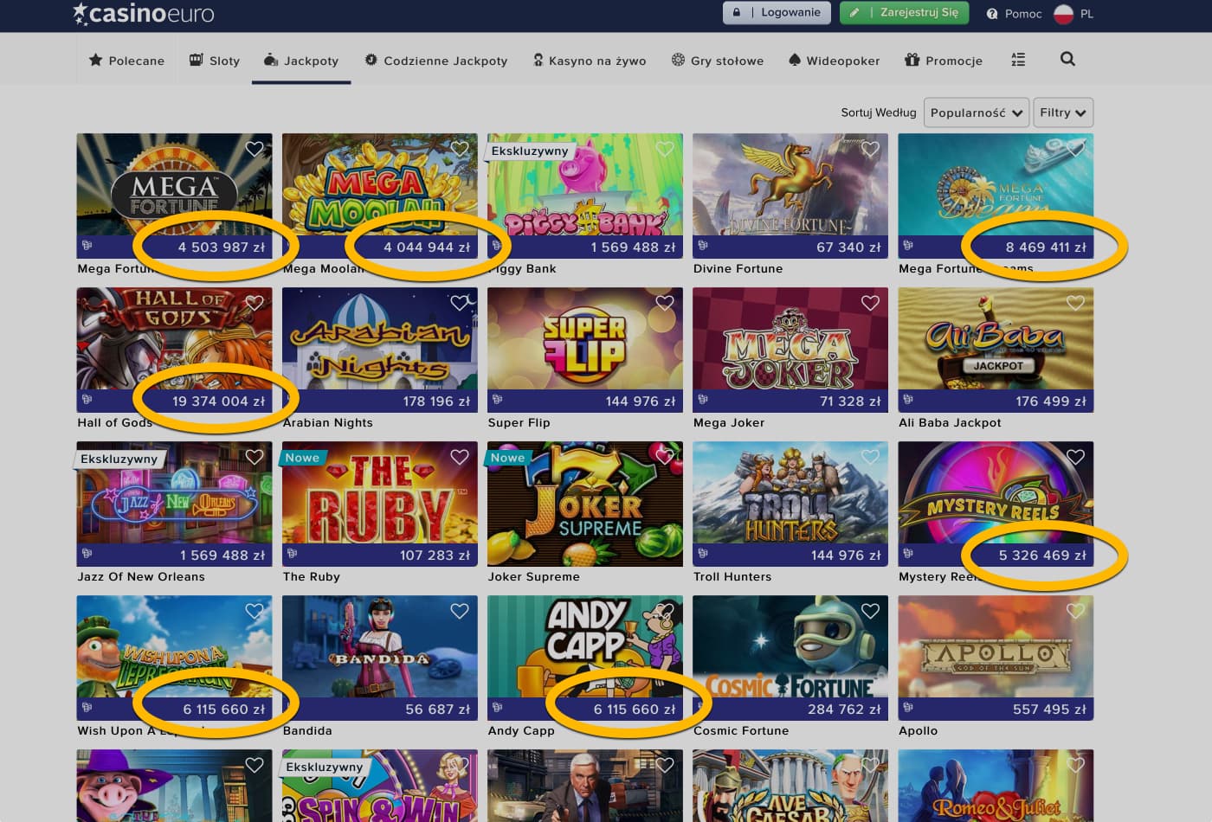Click jackpot amount 67 340 zł
This screenshot has height=822, width=1212.
tap(848, 247)
